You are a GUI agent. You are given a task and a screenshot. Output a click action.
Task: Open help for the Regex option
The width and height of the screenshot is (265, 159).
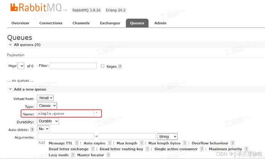[120, 66]
